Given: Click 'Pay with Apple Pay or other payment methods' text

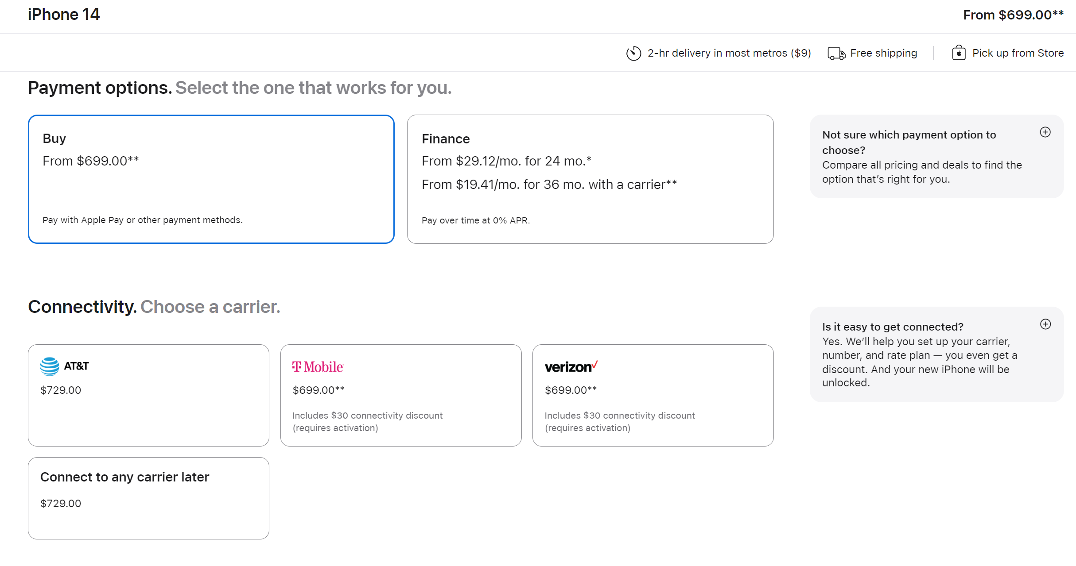Looking at the screenshot, I should pos(143,220).
